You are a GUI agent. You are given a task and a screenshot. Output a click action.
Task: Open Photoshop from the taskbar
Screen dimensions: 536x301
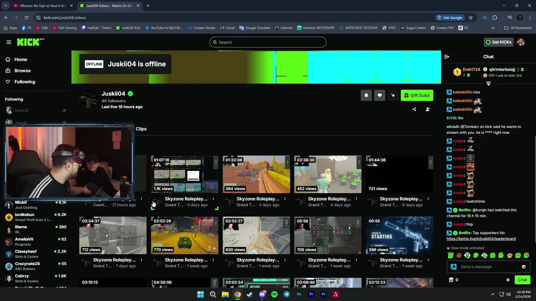click(x=299, y=294)
